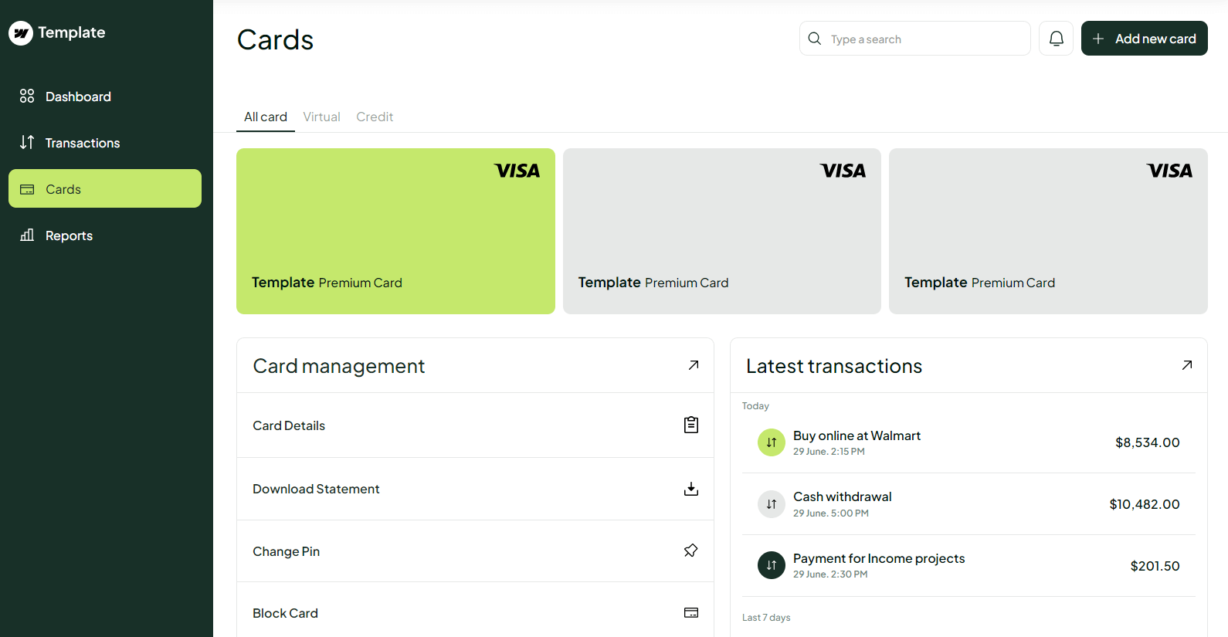Click the Download Statement icon
This screenshot has height=637, width=1228.
point(691,489)
